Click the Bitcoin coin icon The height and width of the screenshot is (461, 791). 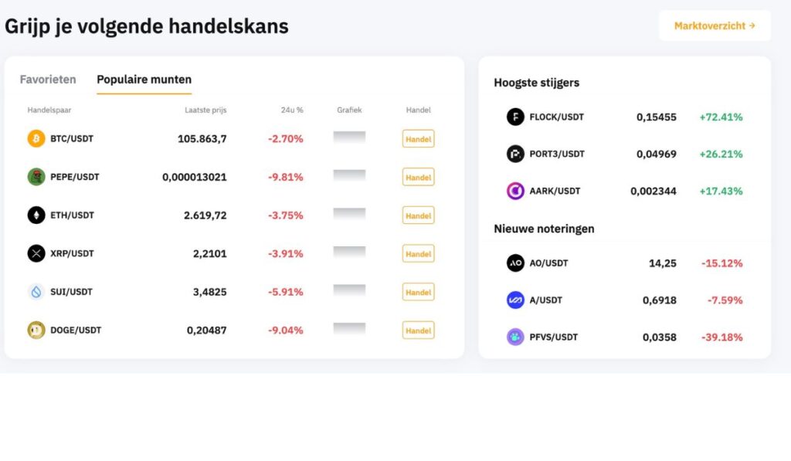coord(36,139)
